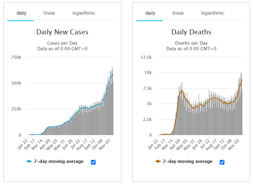The width and height of the screenshot is (253, 184).
Task: Switch Daily Deaths chart to logarithmic
Action: (213, 13)
